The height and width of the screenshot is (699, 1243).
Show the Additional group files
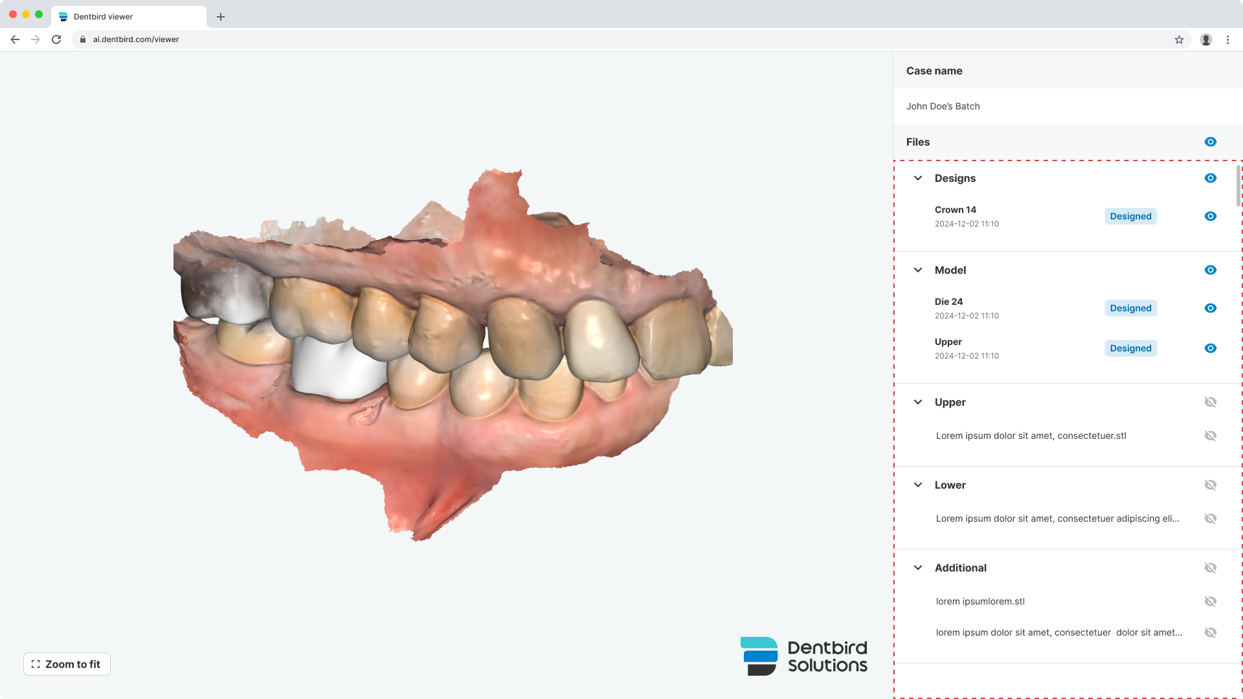coord(1210,568)
